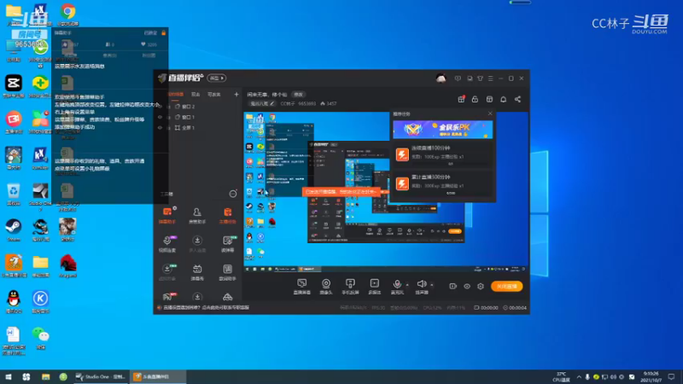
Task: Toggle visibility eye for 窗口 2 source
Action: pyautogui.click(x=160, y=106)
